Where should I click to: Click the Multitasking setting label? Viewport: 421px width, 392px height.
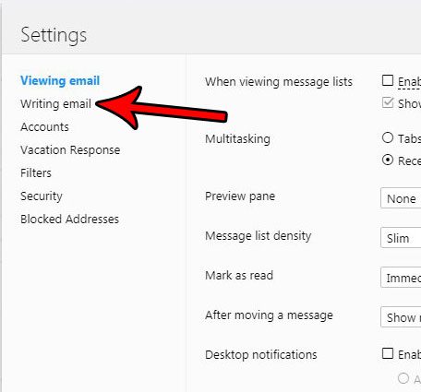pos(237,139)
